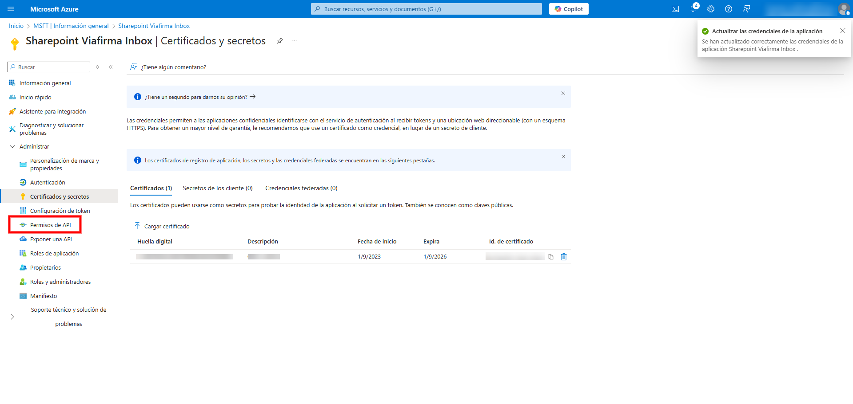Pin the Certificados y secretos page

click(x=279, y=41)
